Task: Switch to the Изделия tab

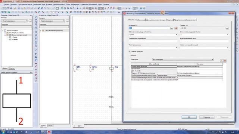Action: 170,20
